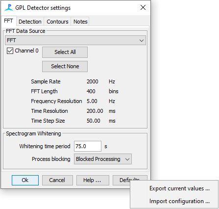This screenshot has width=219, height=209.
Task: Choose Export current values menu item
Action: (x=179, y=188)
